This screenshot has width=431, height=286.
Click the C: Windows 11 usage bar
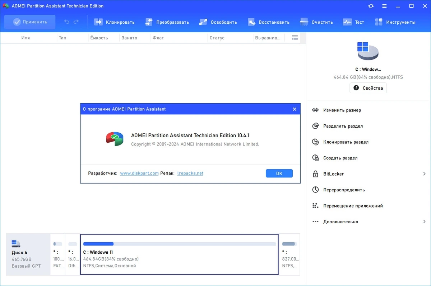click(180, 244)
